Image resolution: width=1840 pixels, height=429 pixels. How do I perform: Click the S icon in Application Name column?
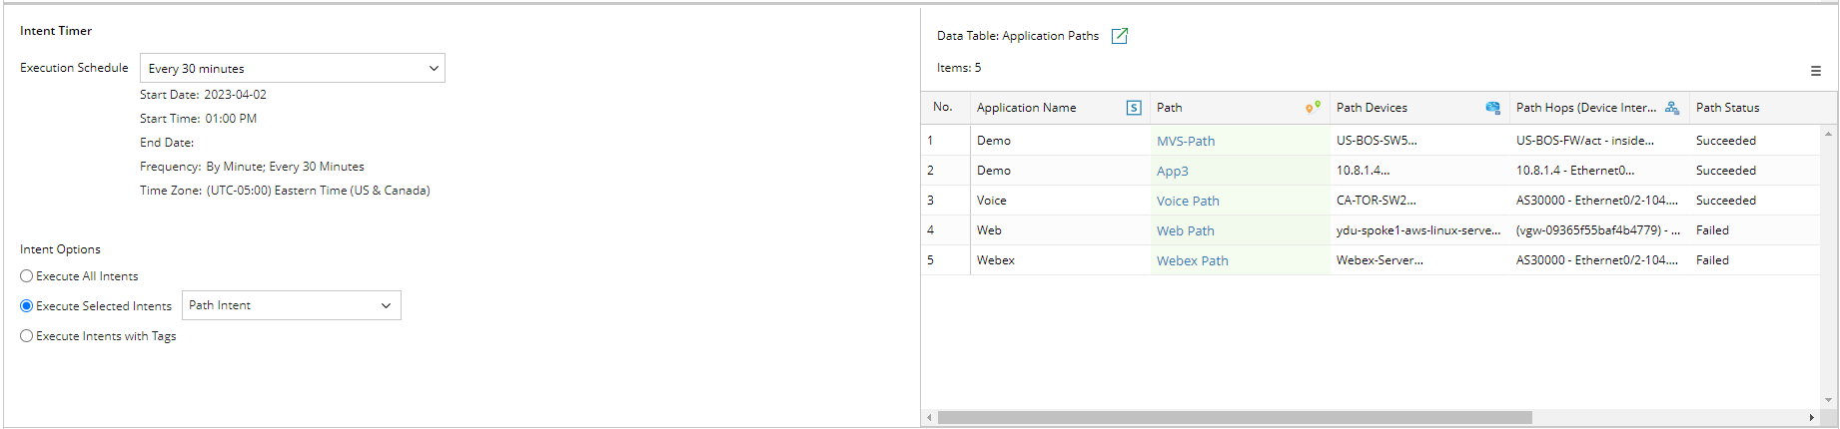click(1134, 108)
